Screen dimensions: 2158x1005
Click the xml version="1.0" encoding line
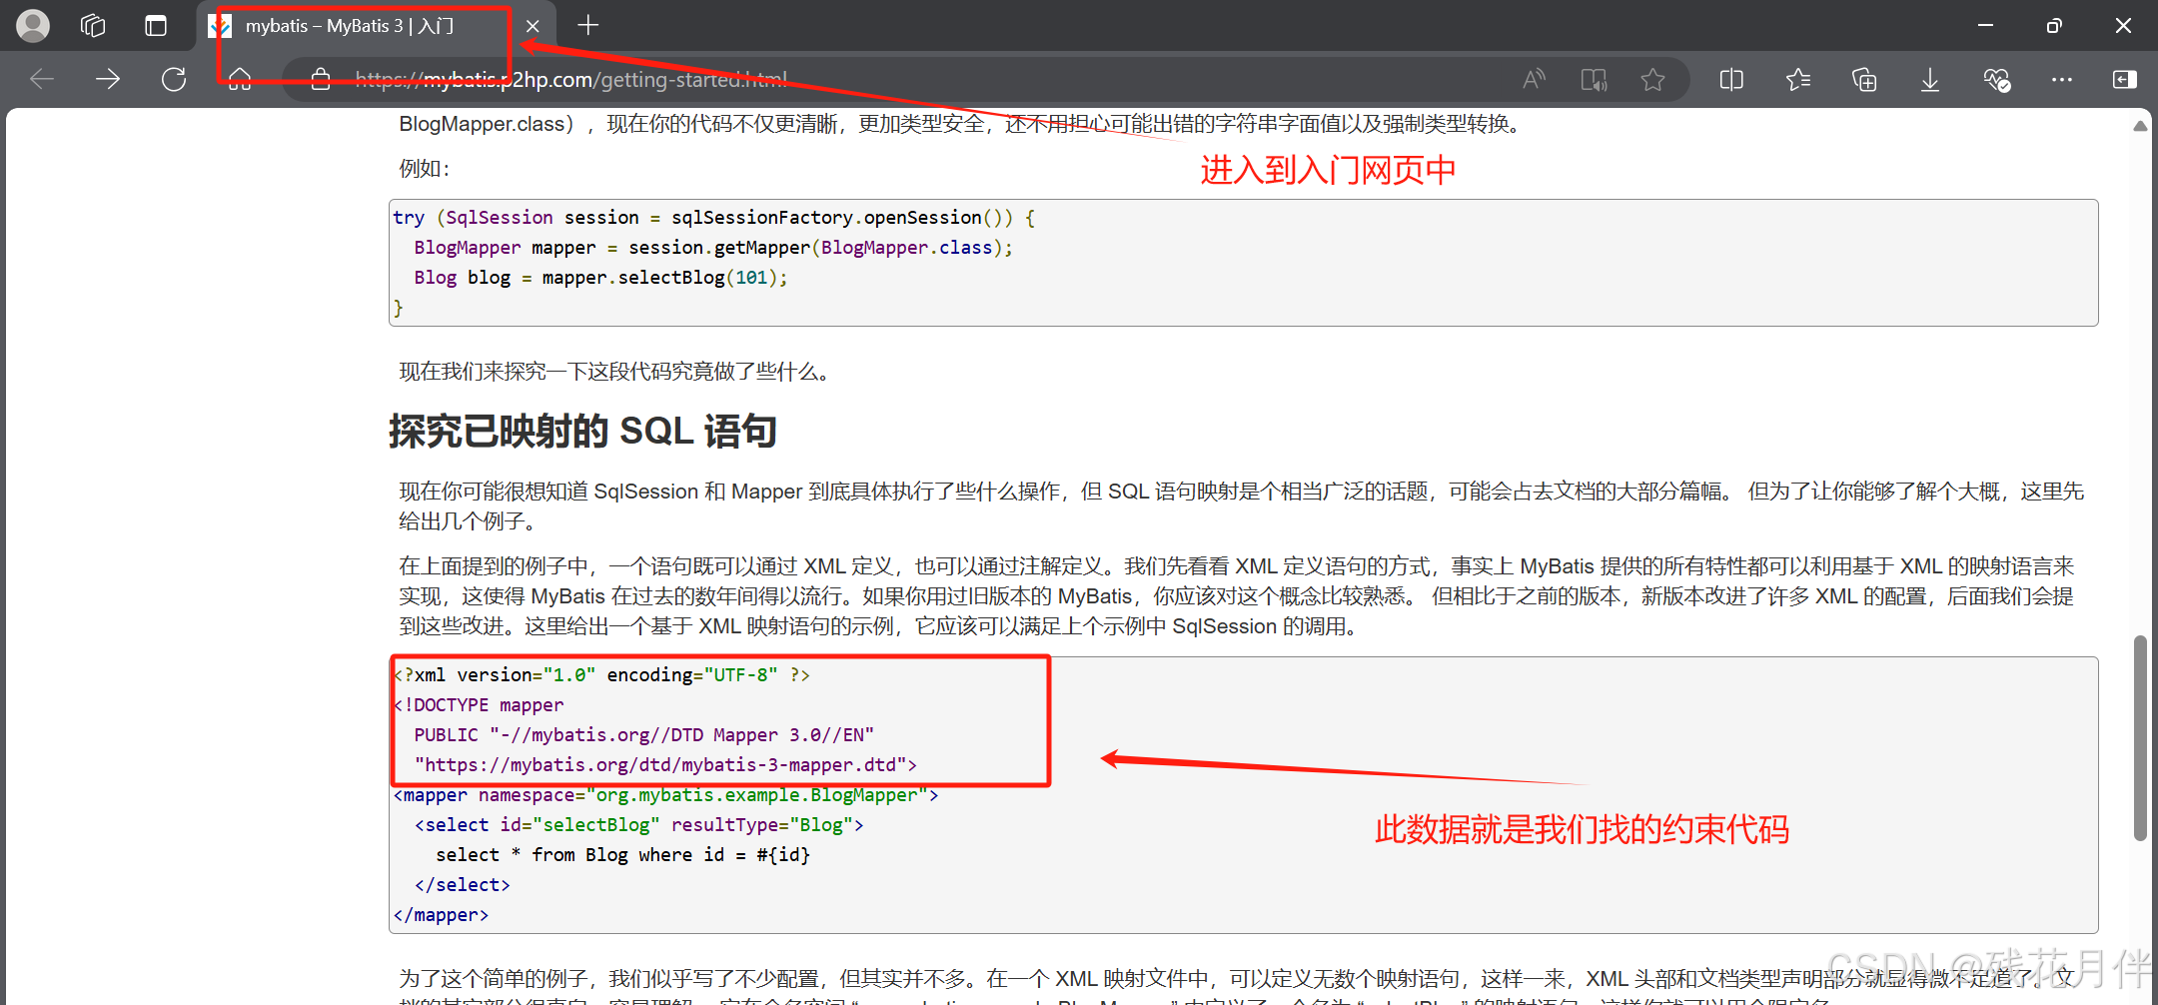tap(601, 675)
